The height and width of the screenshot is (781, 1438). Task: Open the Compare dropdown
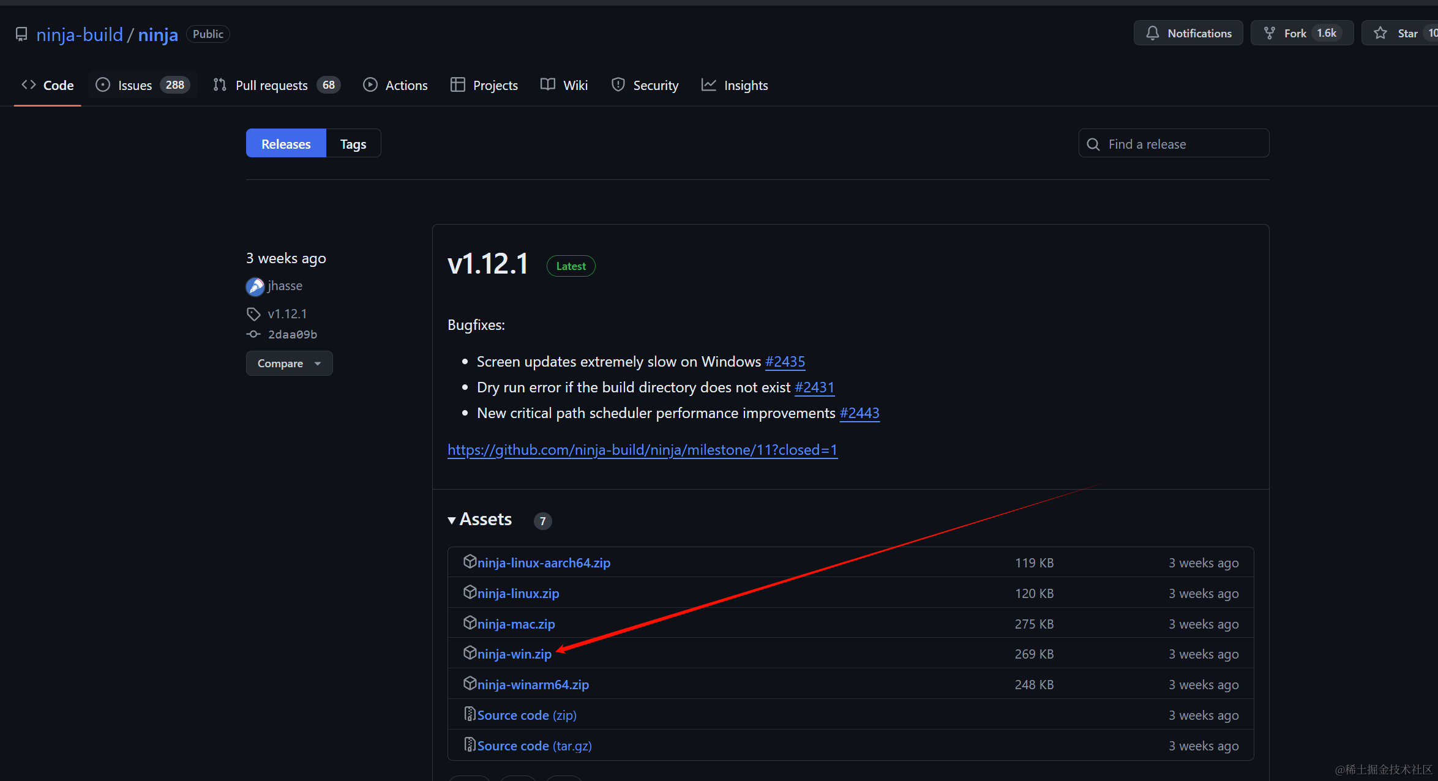coord(289,364)
